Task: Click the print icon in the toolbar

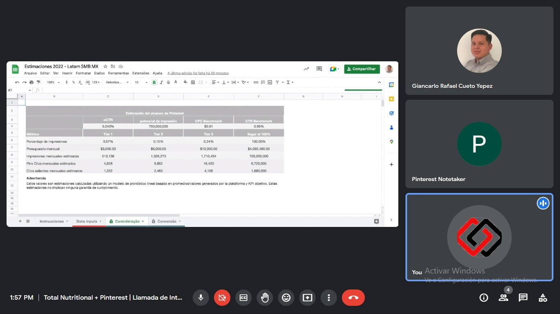Action: pos(32,82)
